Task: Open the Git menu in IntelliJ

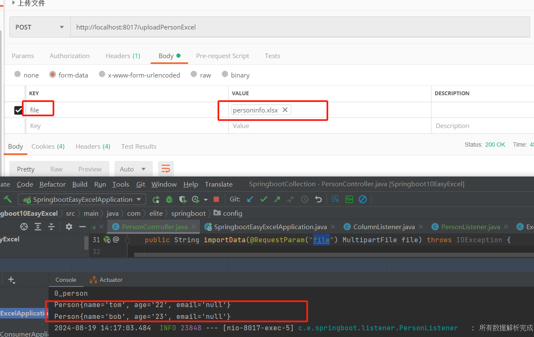Action: [141, 184]
